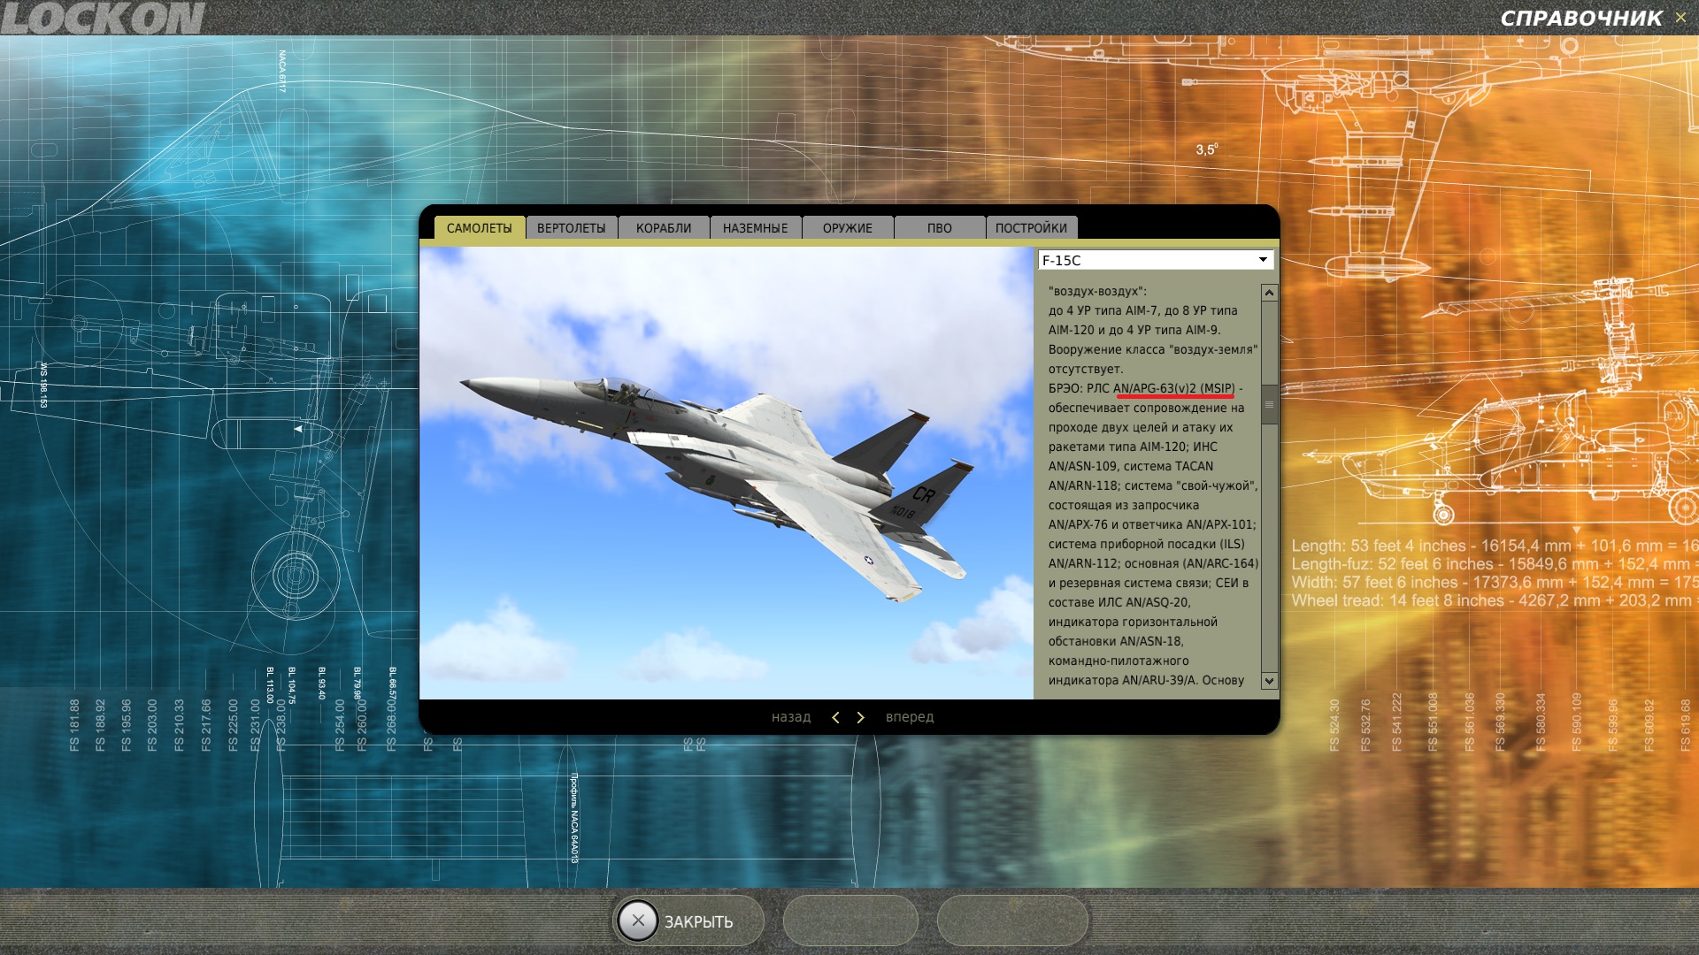Open the КОРАБЛИ tab
Screen dimensions: 1699x955
click(664, 228)
